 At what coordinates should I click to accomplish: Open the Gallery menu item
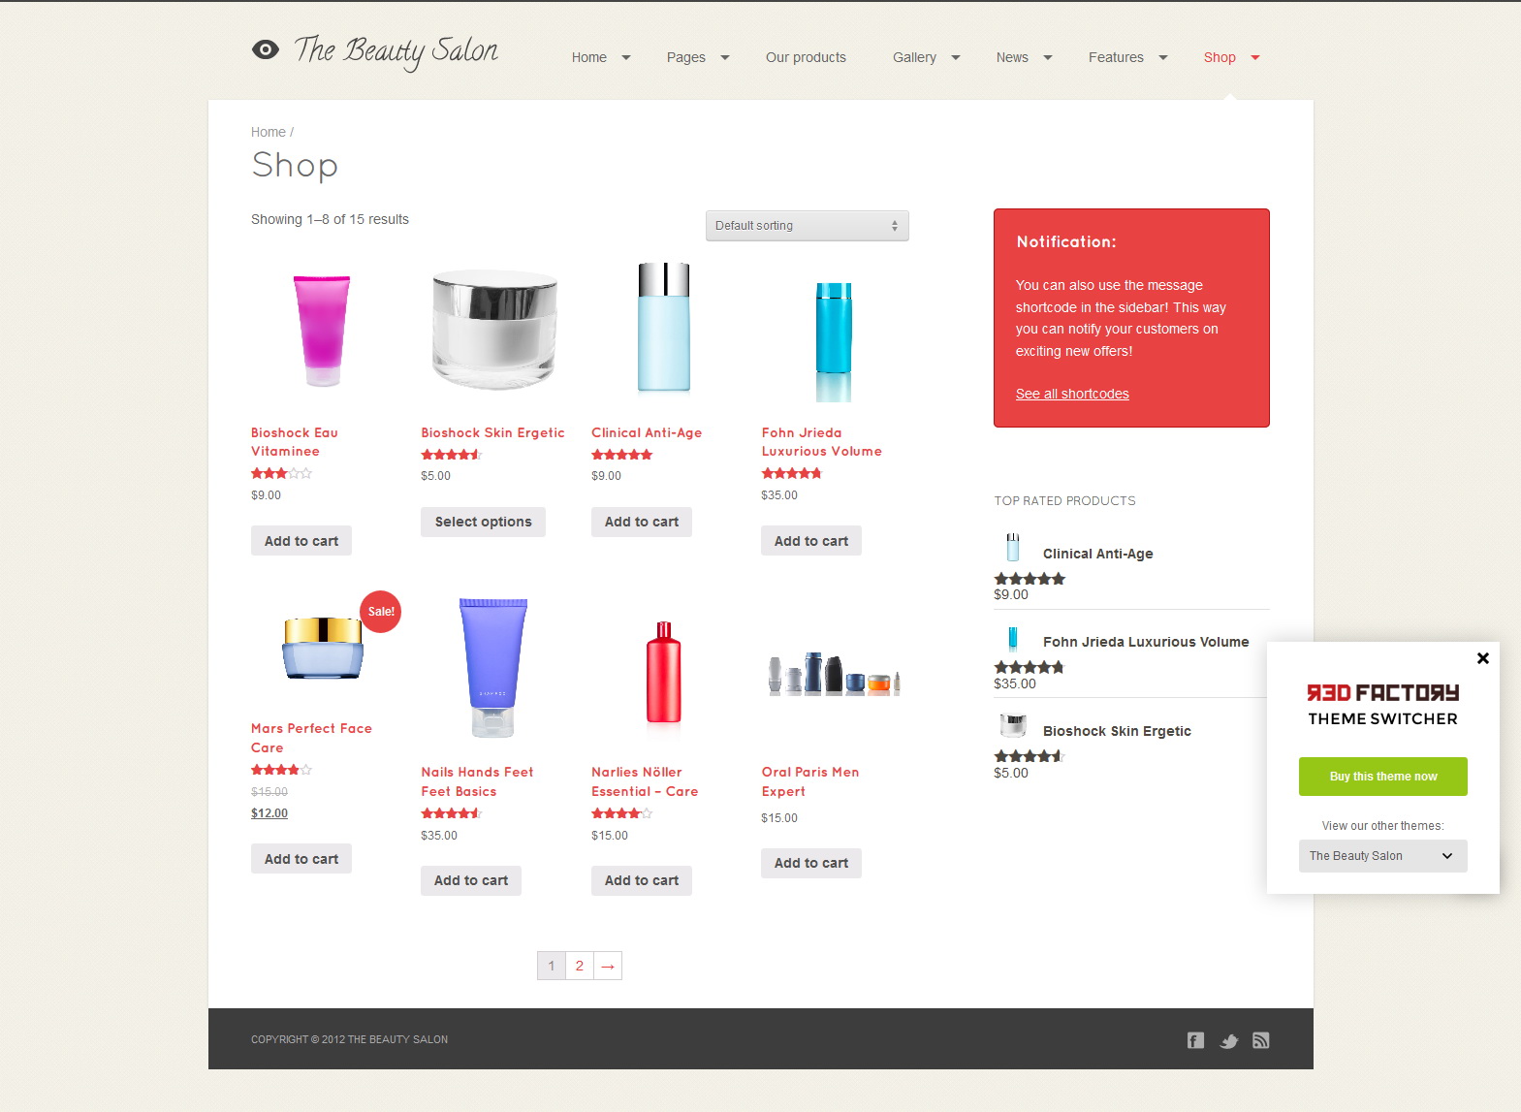(914, 57)
